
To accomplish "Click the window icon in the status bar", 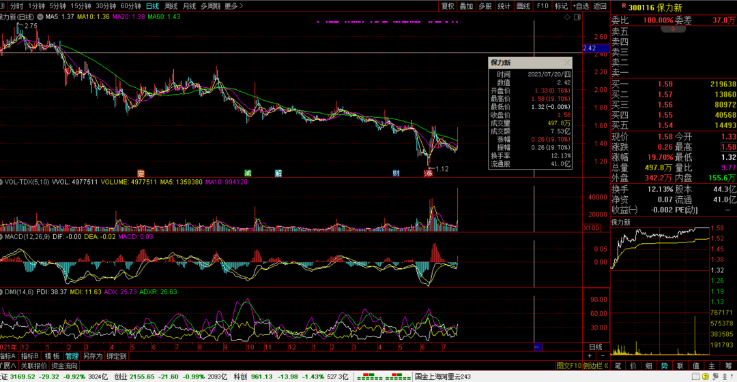I will pos(695,377).
